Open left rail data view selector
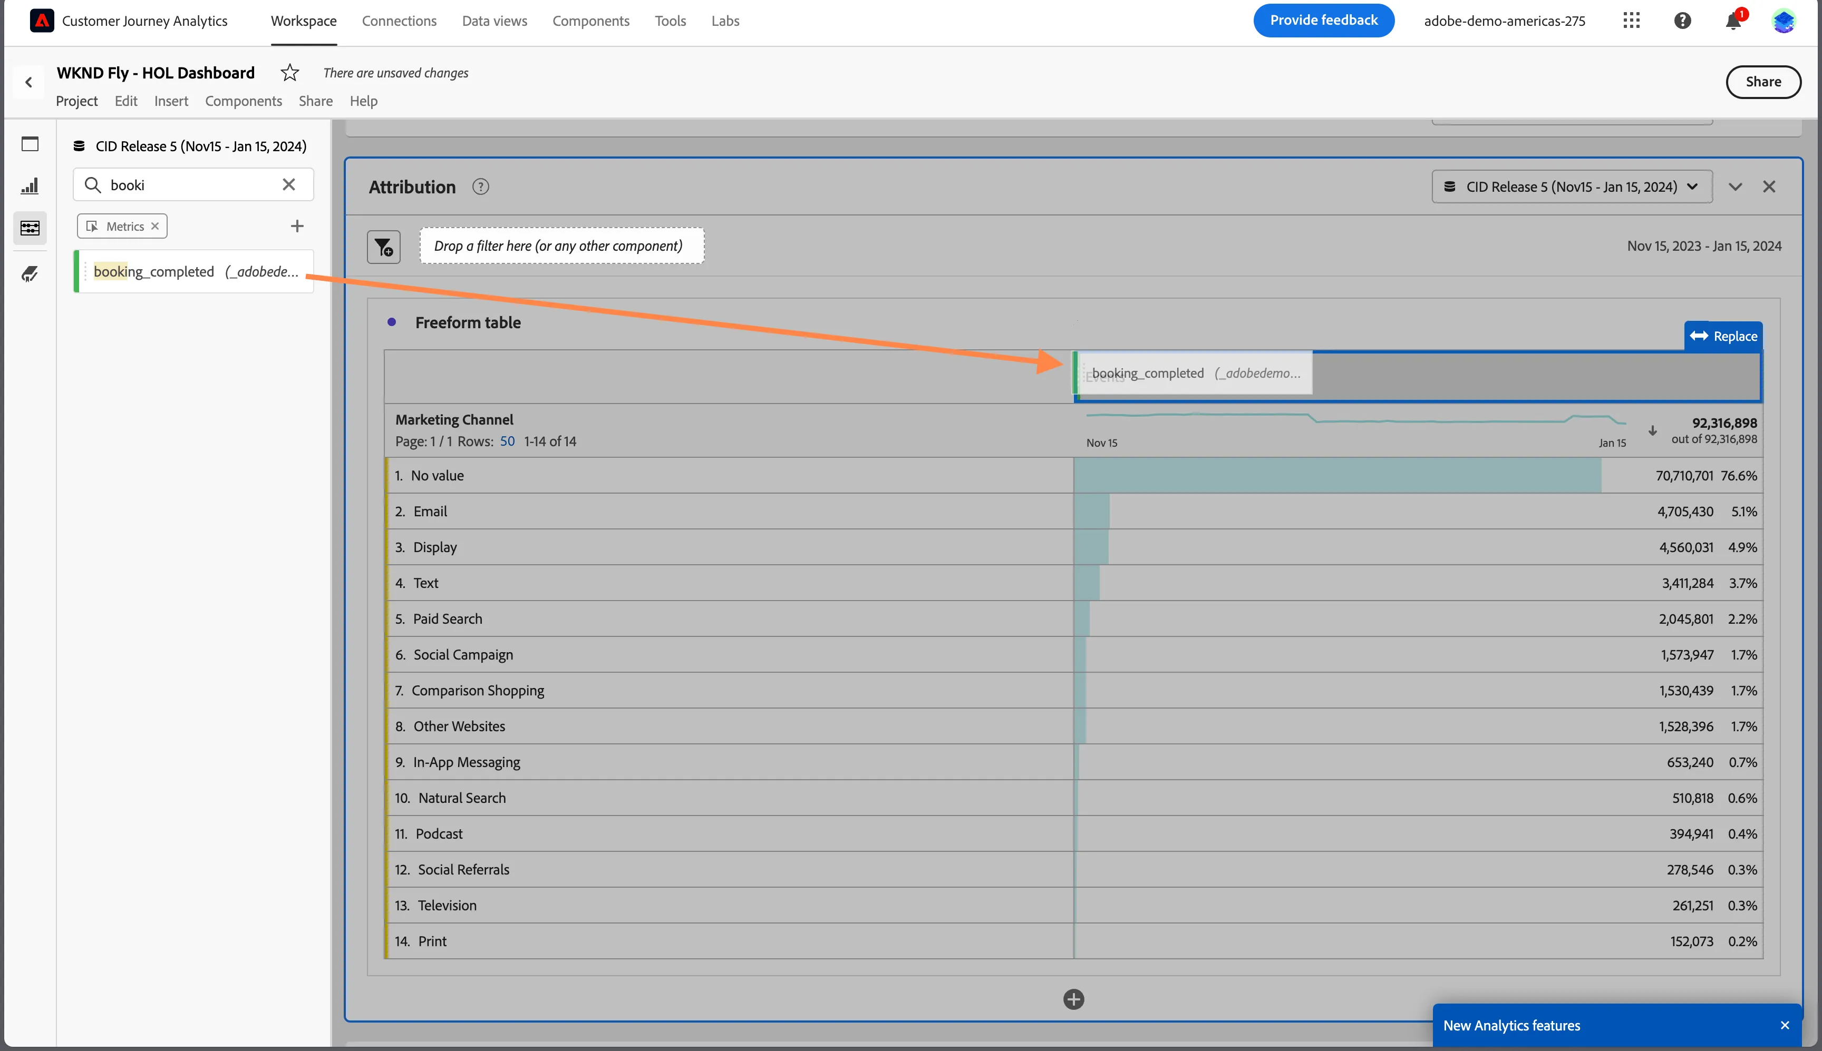The width and height of the screenshot is (1822, 1051). [191, 146]
